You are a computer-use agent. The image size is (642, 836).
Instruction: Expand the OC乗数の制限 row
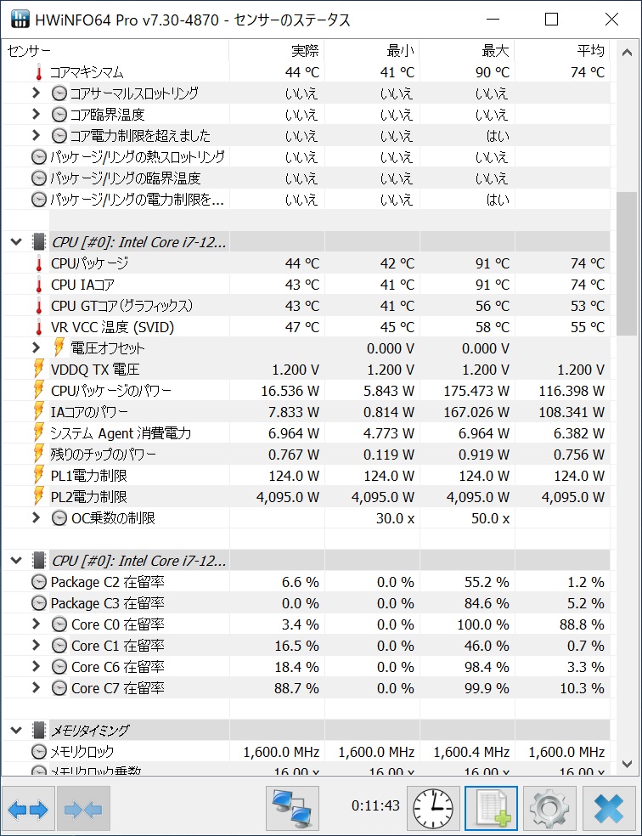click(36, 518)
